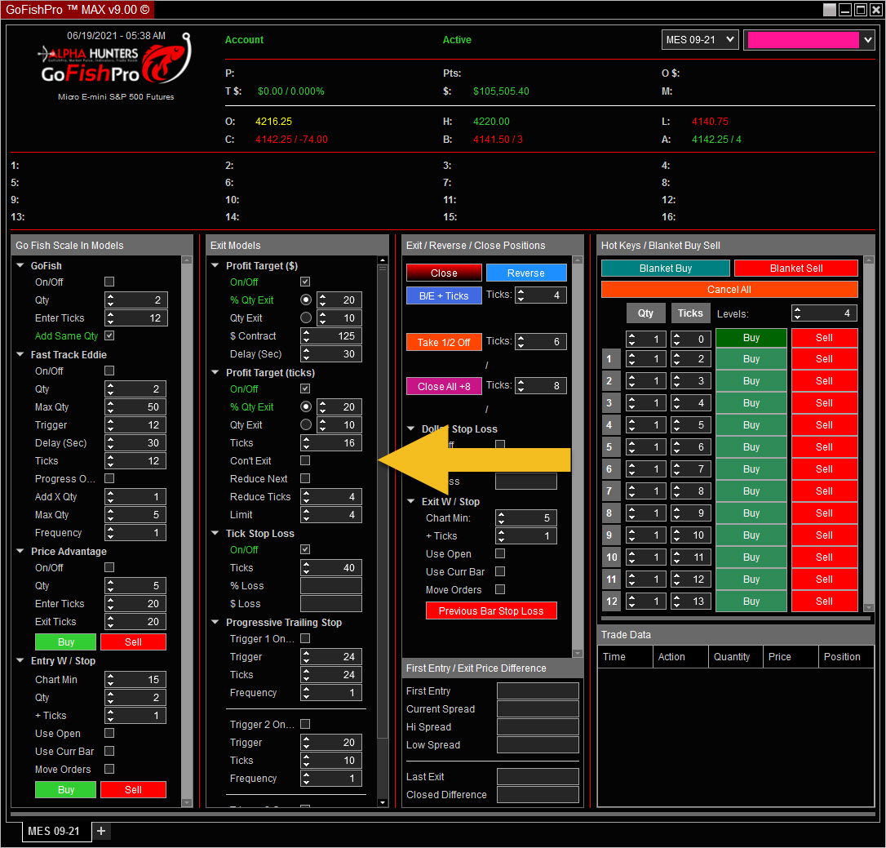Increase the $ Contract stepper
886x848 pixels.
(306, 332)
